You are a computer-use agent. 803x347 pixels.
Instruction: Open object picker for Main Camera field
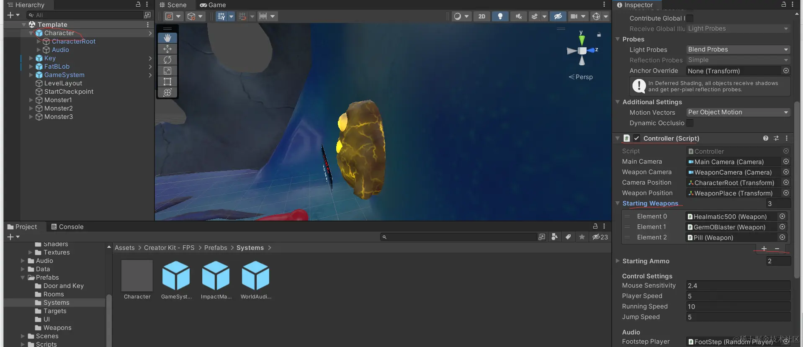point(786,162)
